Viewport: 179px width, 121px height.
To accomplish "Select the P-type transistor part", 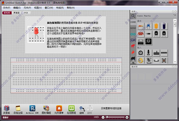I will click(x=156, y=34).
